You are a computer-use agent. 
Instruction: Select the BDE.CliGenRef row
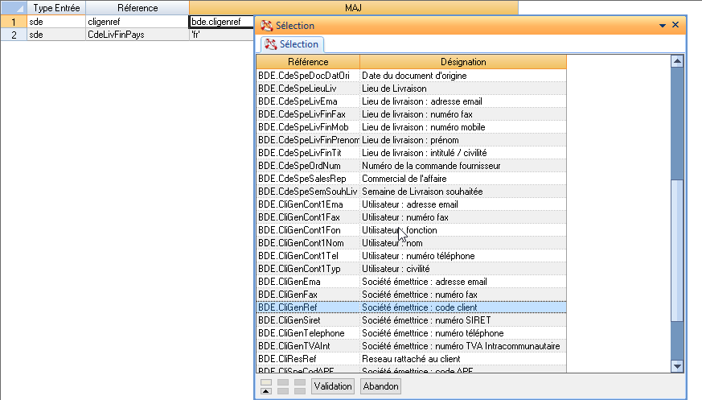[307, 307]
